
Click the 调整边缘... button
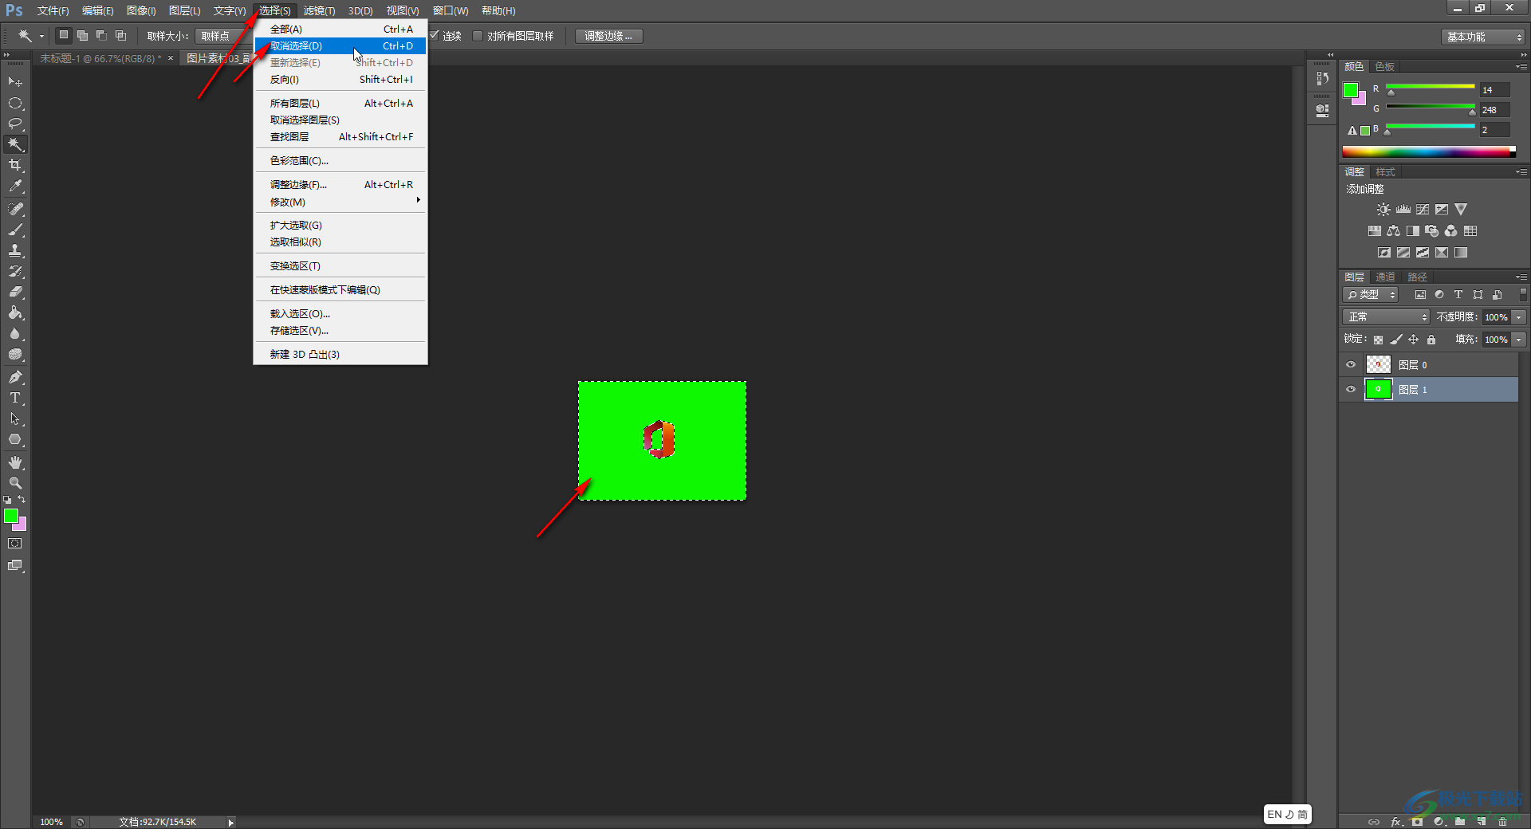[609, 36]
